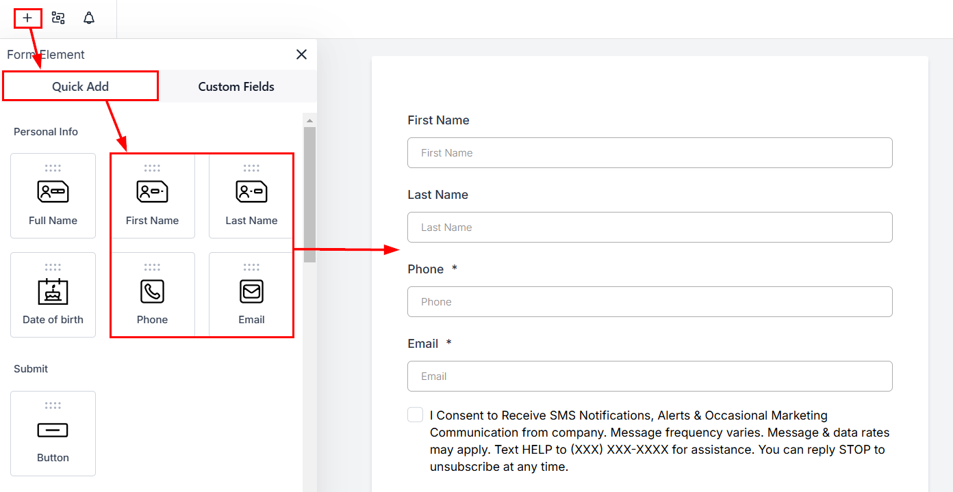Click the scrollbar up arrow
953x492 pixels.
[x=309, y=121]
